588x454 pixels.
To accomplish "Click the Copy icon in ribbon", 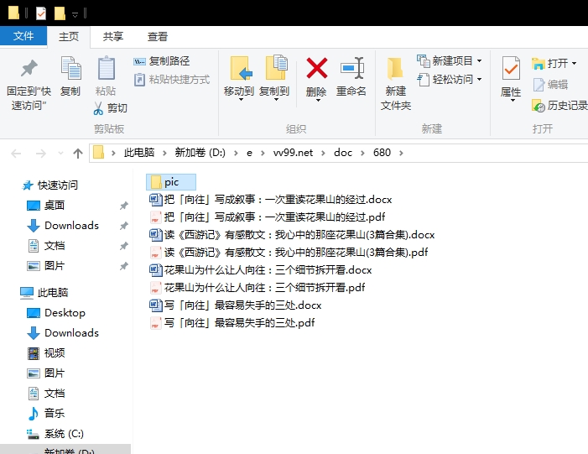I will (x=70, y=69).
